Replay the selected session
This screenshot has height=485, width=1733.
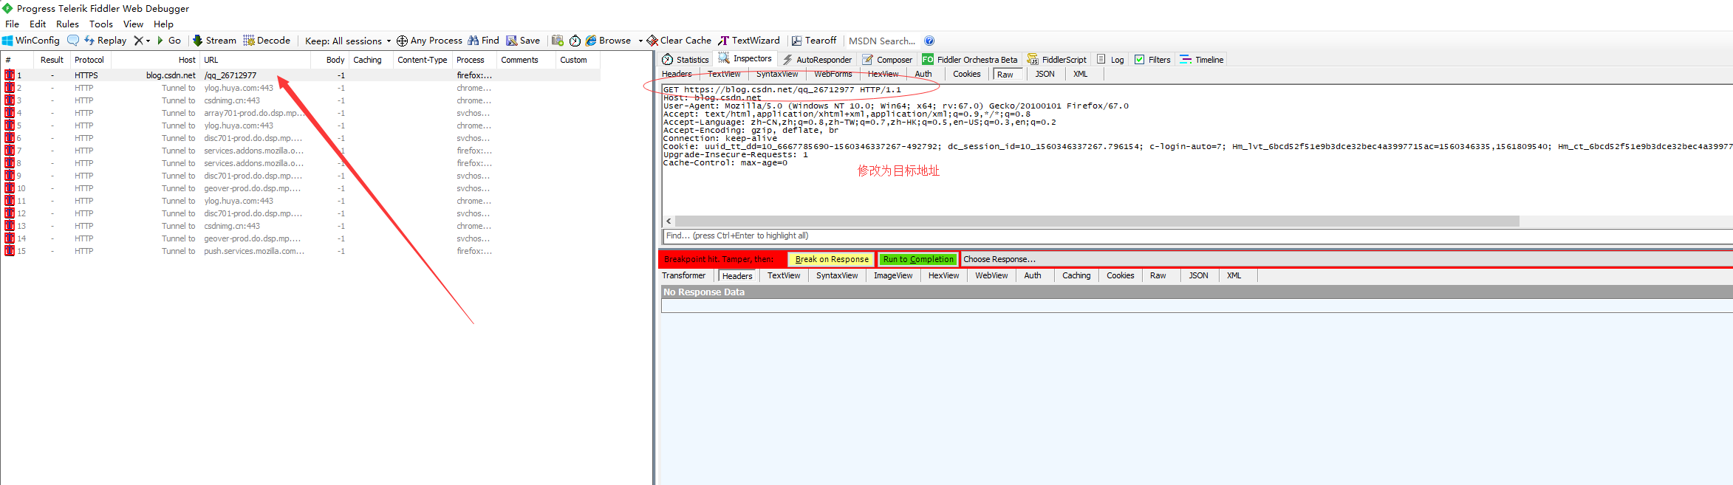coord(106,41)
